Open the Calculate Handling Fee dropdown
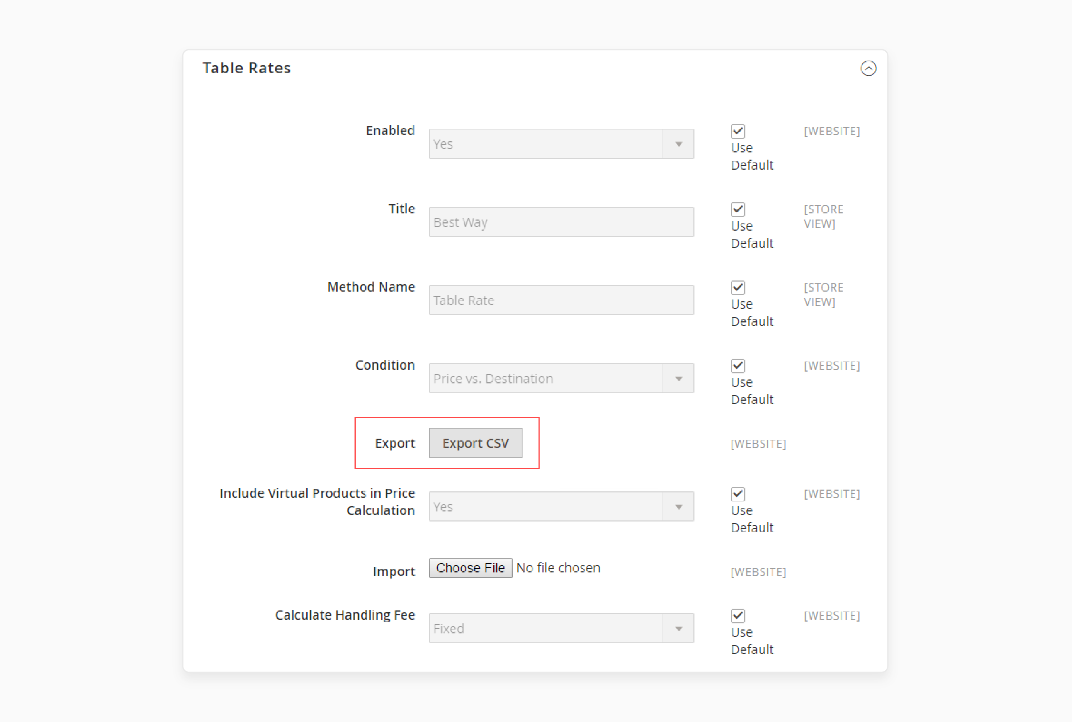 coord(561,628)
